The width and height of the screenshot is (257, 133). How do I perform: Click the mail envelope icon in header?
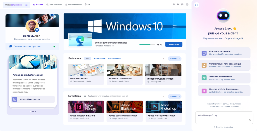(x=174, y=4)
